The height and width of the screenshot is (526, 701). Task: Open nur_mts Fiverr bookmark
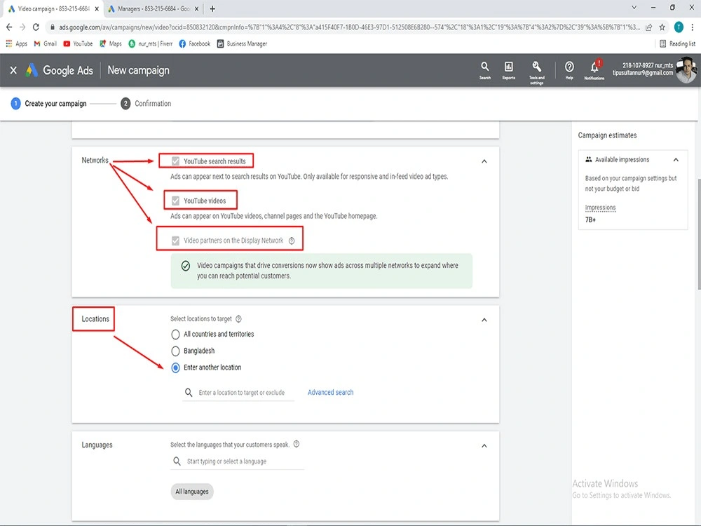coord(151,43)
